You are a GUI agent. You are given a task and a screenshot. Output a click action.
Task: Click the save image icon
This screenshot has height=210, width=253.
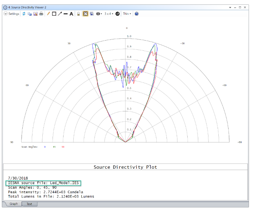[35, 14]
